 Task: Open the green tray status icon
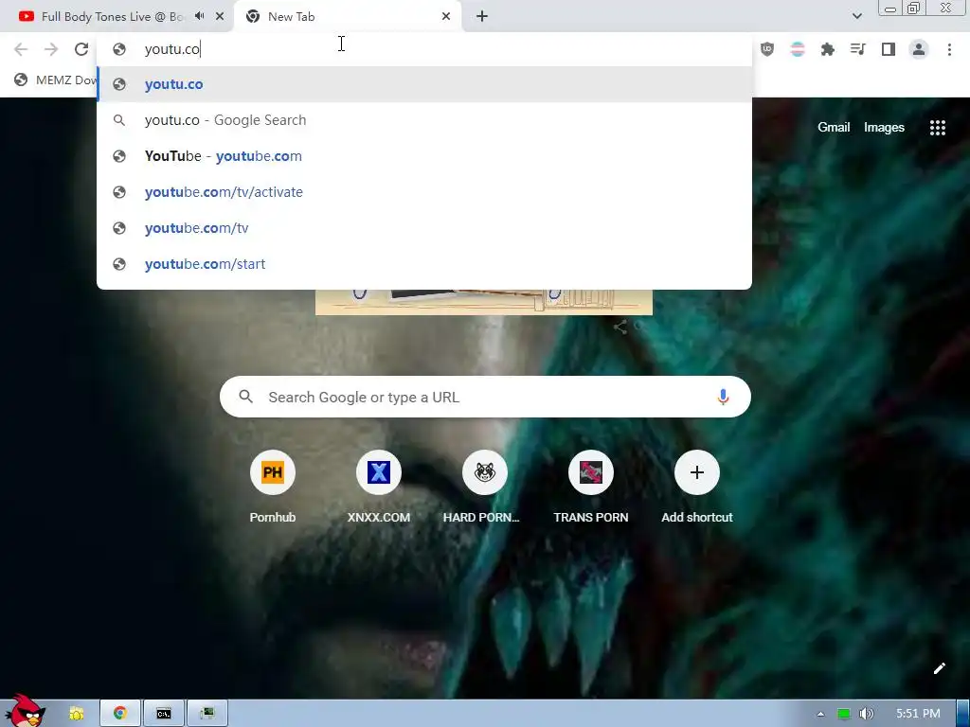(843, 714)
